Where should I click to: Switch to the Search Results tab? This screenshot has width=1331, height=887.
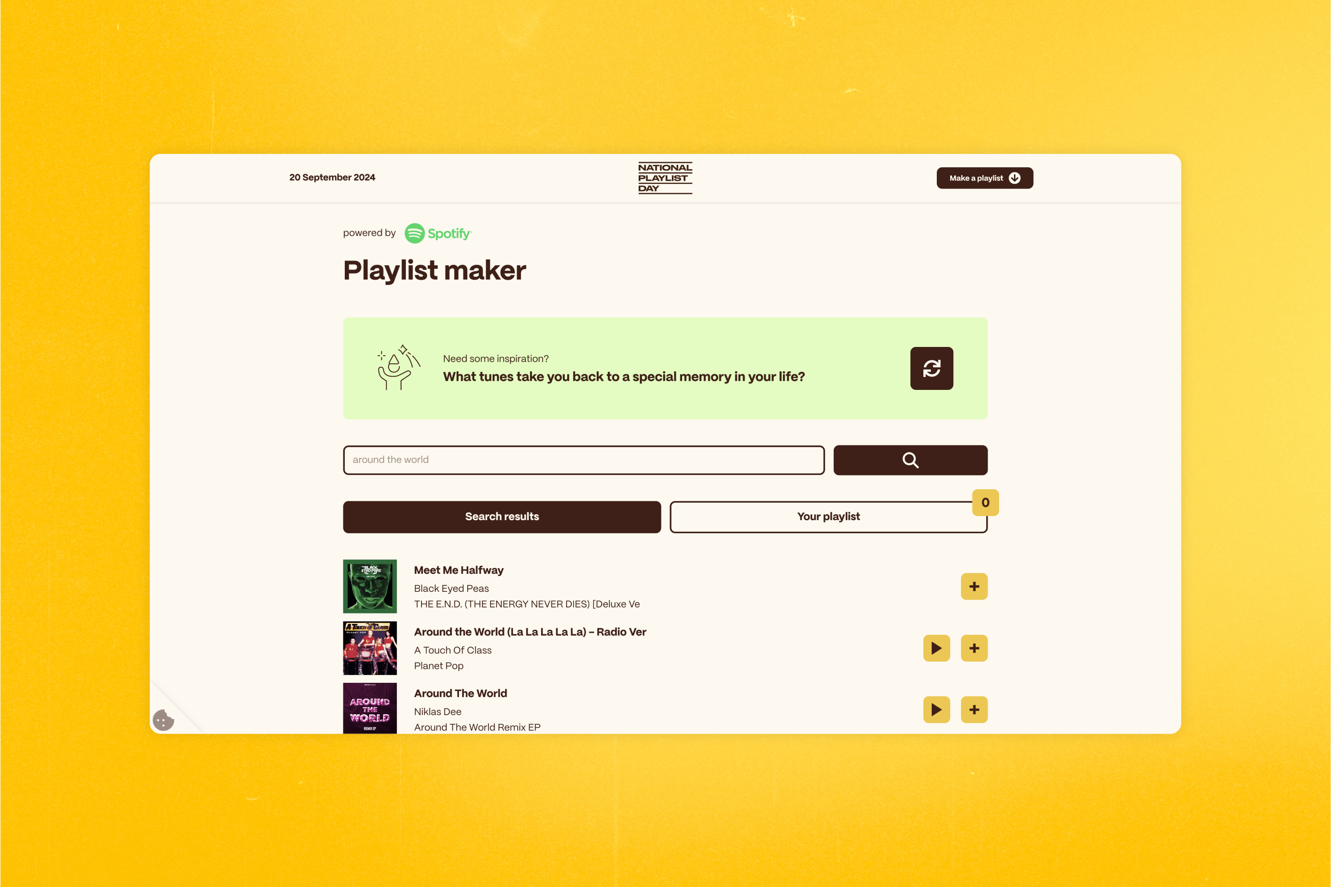coord(502,516)
